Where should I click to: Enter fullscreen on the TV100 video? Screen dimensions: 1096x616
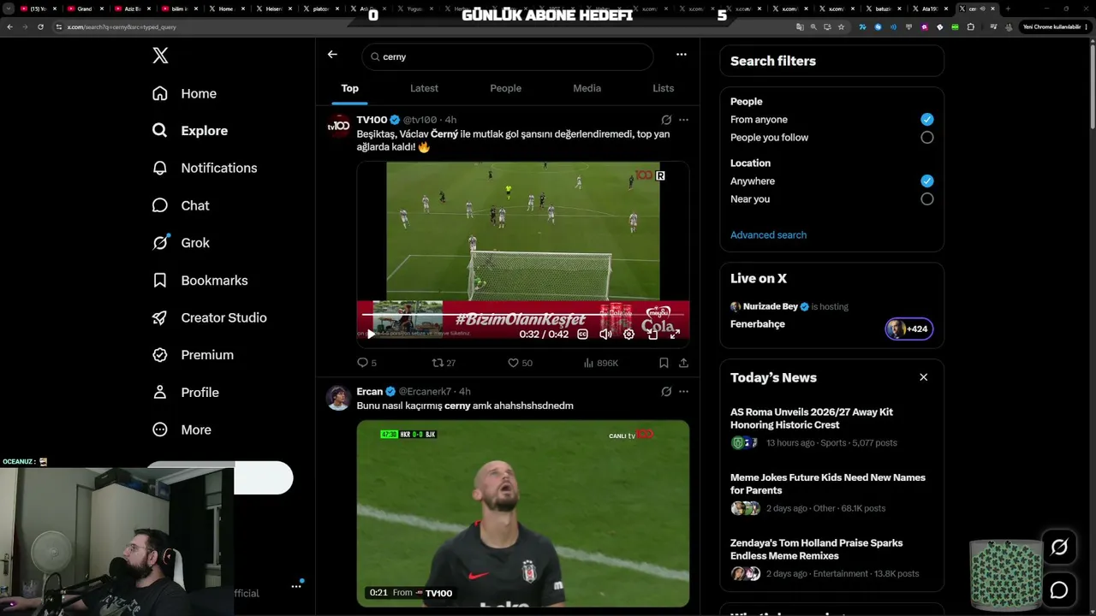[x=675, y=335]
